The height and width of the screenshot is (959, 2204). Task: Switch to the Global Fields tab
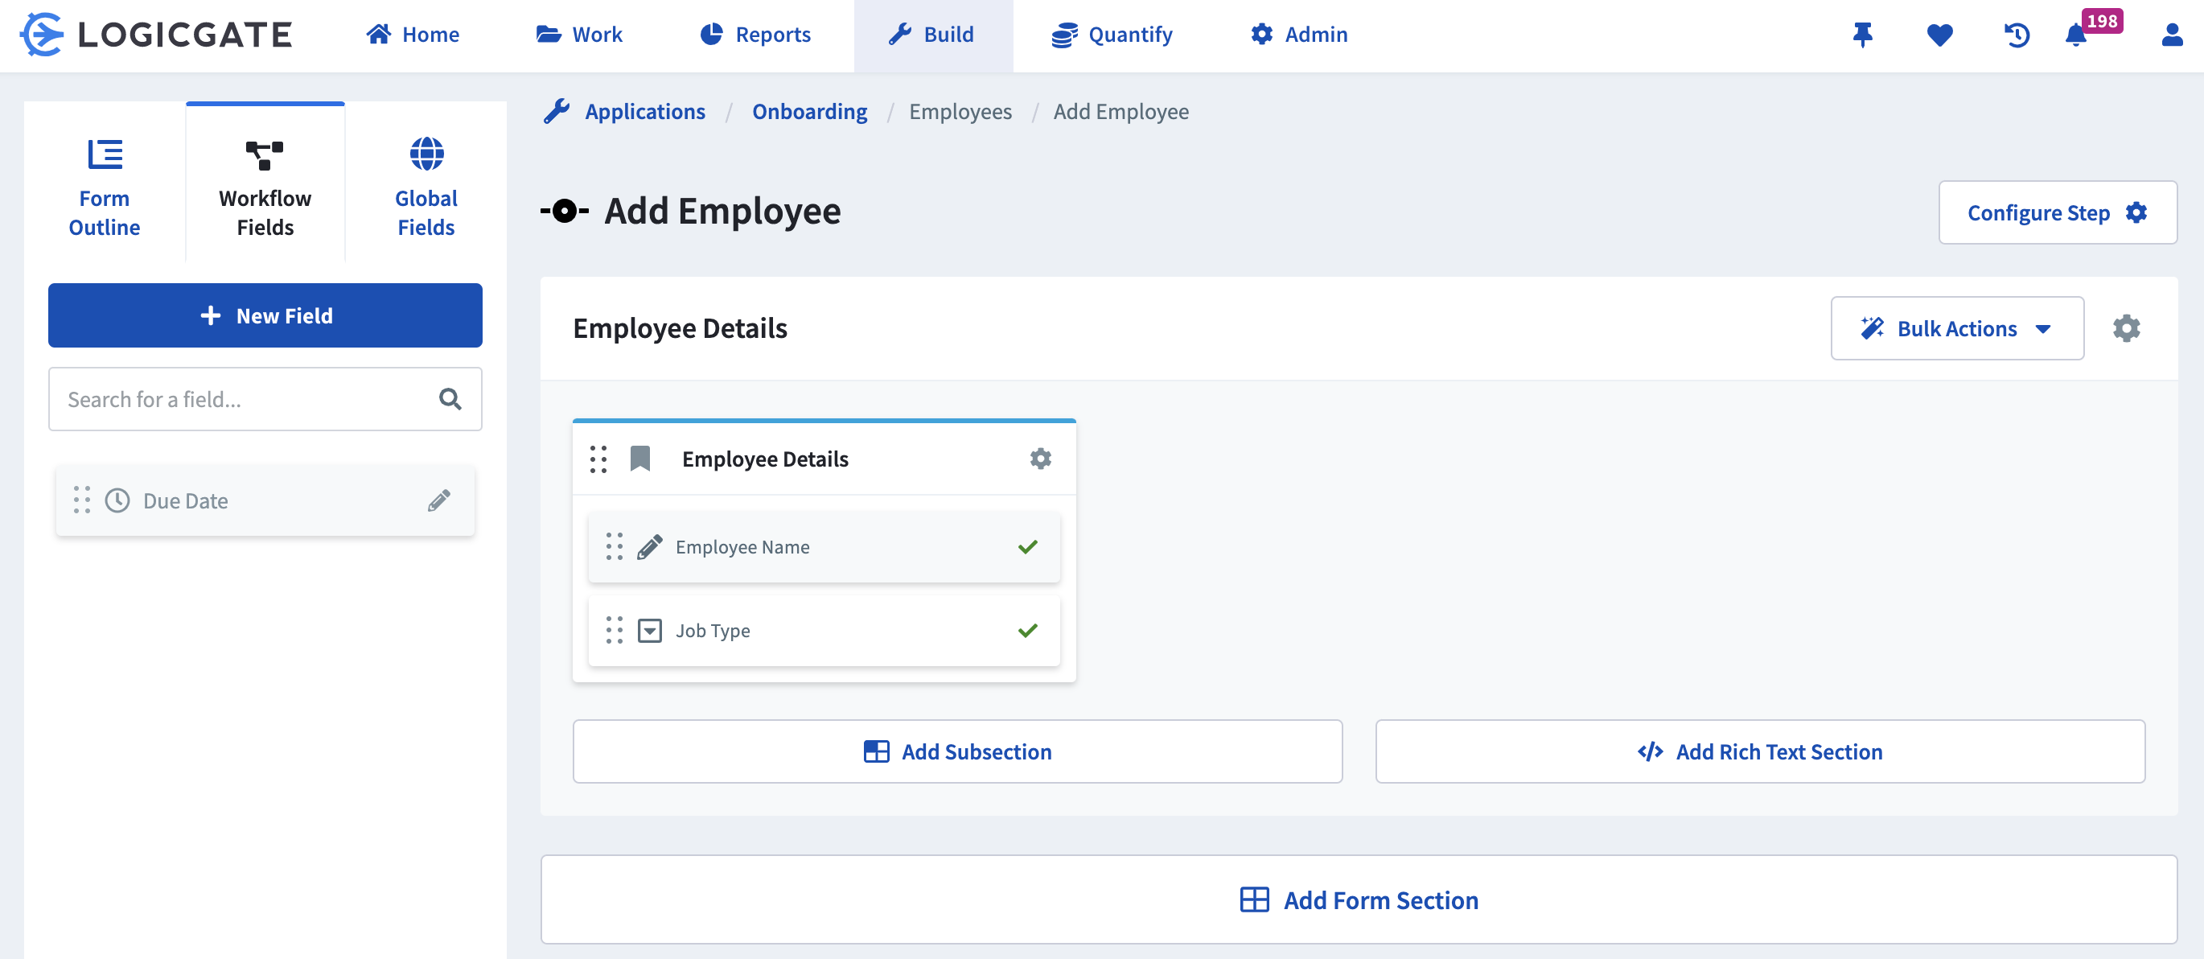426,184
